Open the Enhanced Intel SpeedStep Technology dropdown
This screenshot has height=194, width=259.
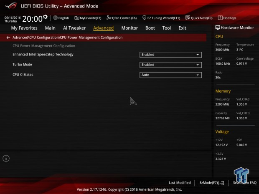click(x=170, y=55)
